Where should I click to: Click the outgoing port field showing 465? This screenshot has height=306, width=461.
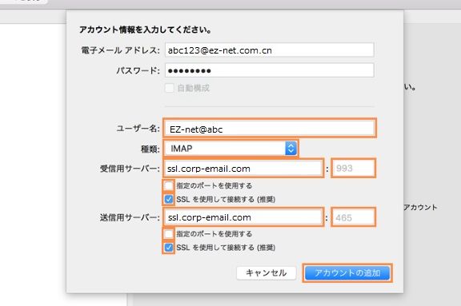[x=353, y=217]
